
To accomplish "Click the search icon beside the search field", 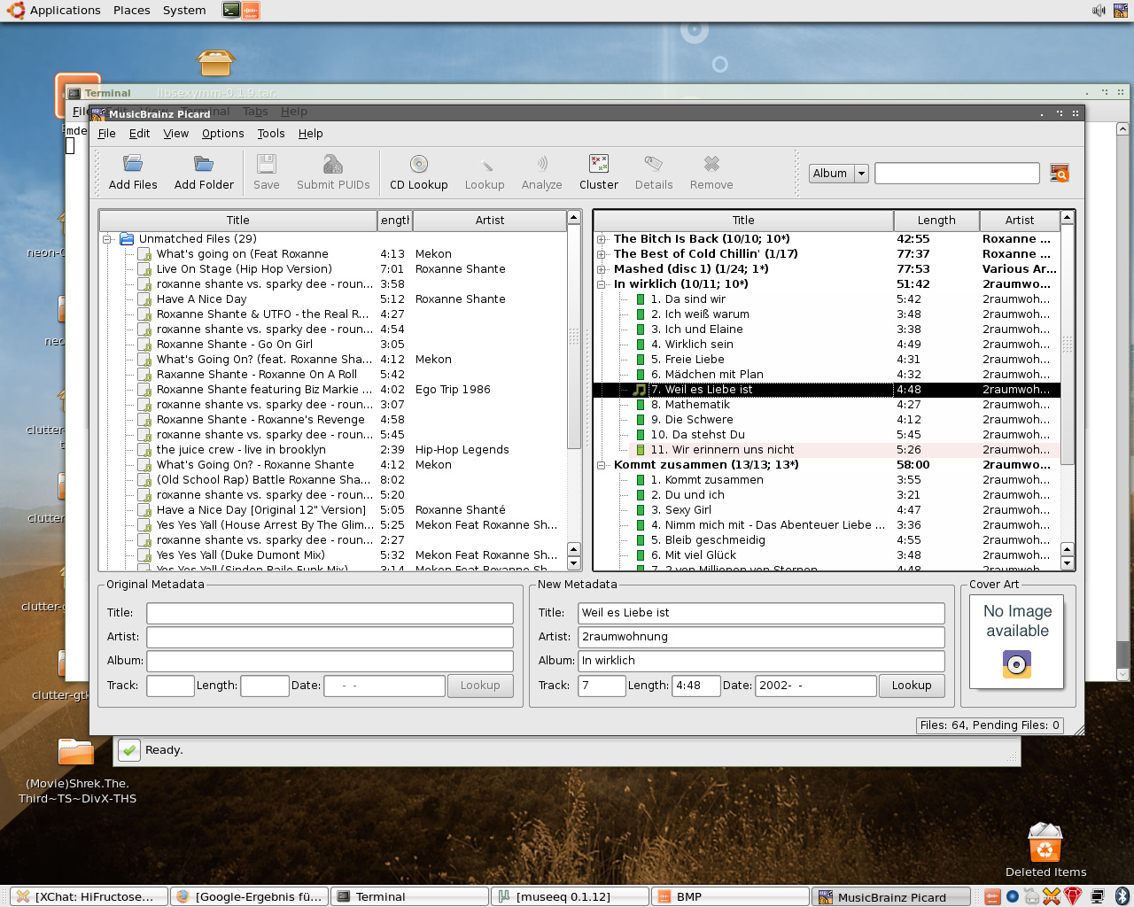I will pos(1059,174).
